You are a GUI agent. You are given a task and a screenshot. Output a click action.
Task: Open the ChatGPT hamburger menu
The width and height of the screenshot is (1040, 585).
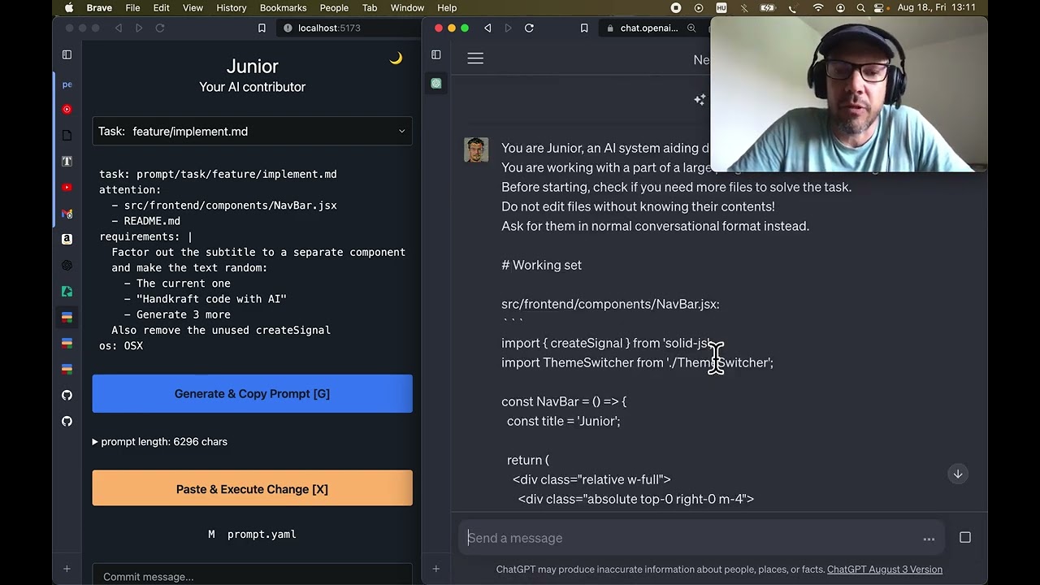pos(475,58)
